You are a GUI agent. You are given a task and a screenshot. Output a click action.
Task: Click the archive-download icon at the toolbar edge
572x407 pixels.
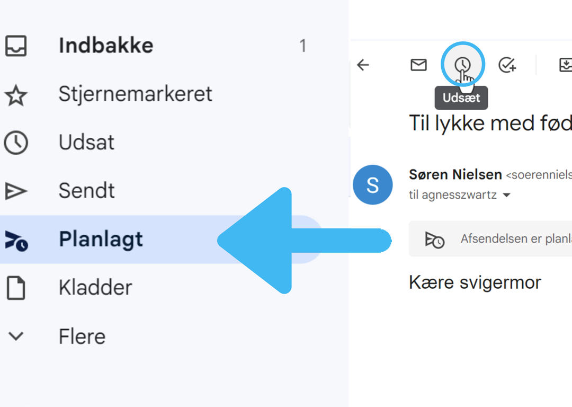point(566,65)
